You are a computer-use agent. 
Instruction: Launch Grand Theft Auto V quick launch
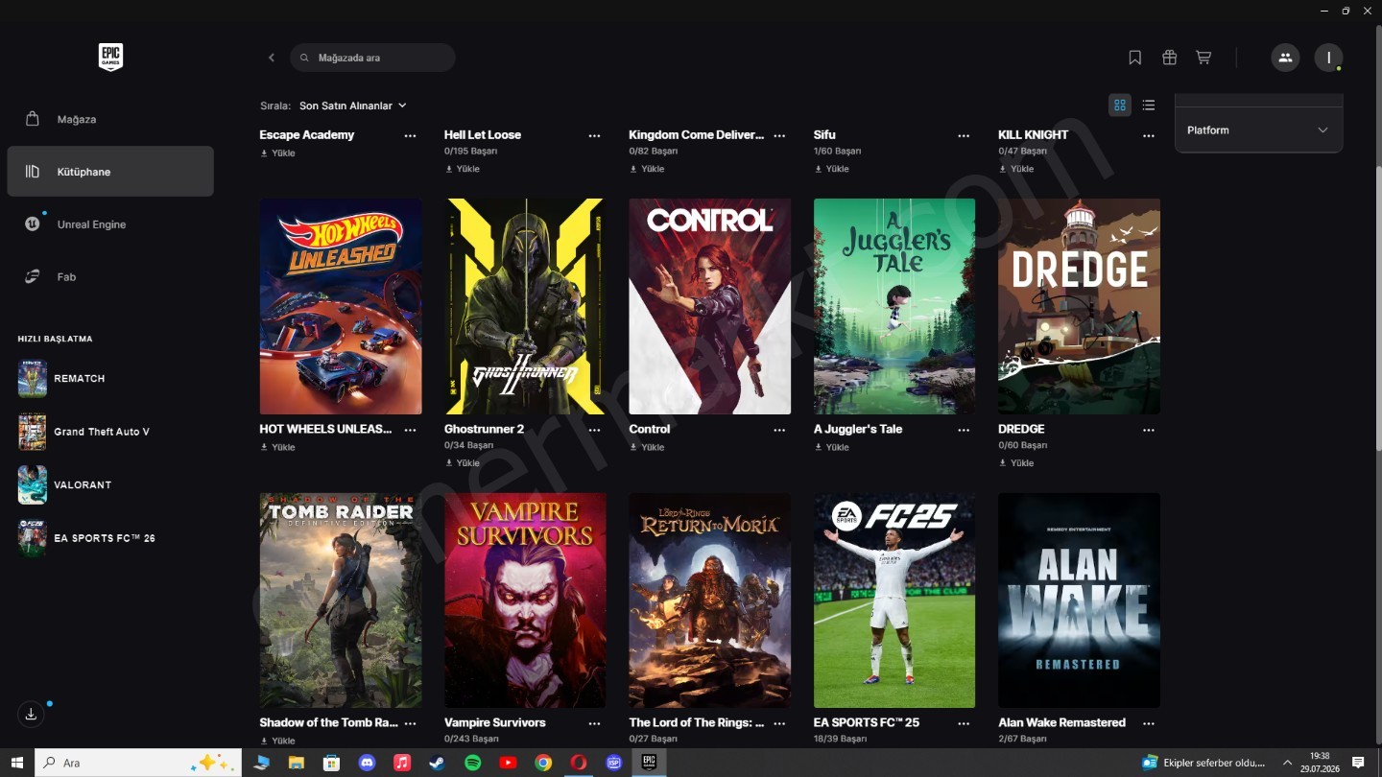(x=110, y=432)
